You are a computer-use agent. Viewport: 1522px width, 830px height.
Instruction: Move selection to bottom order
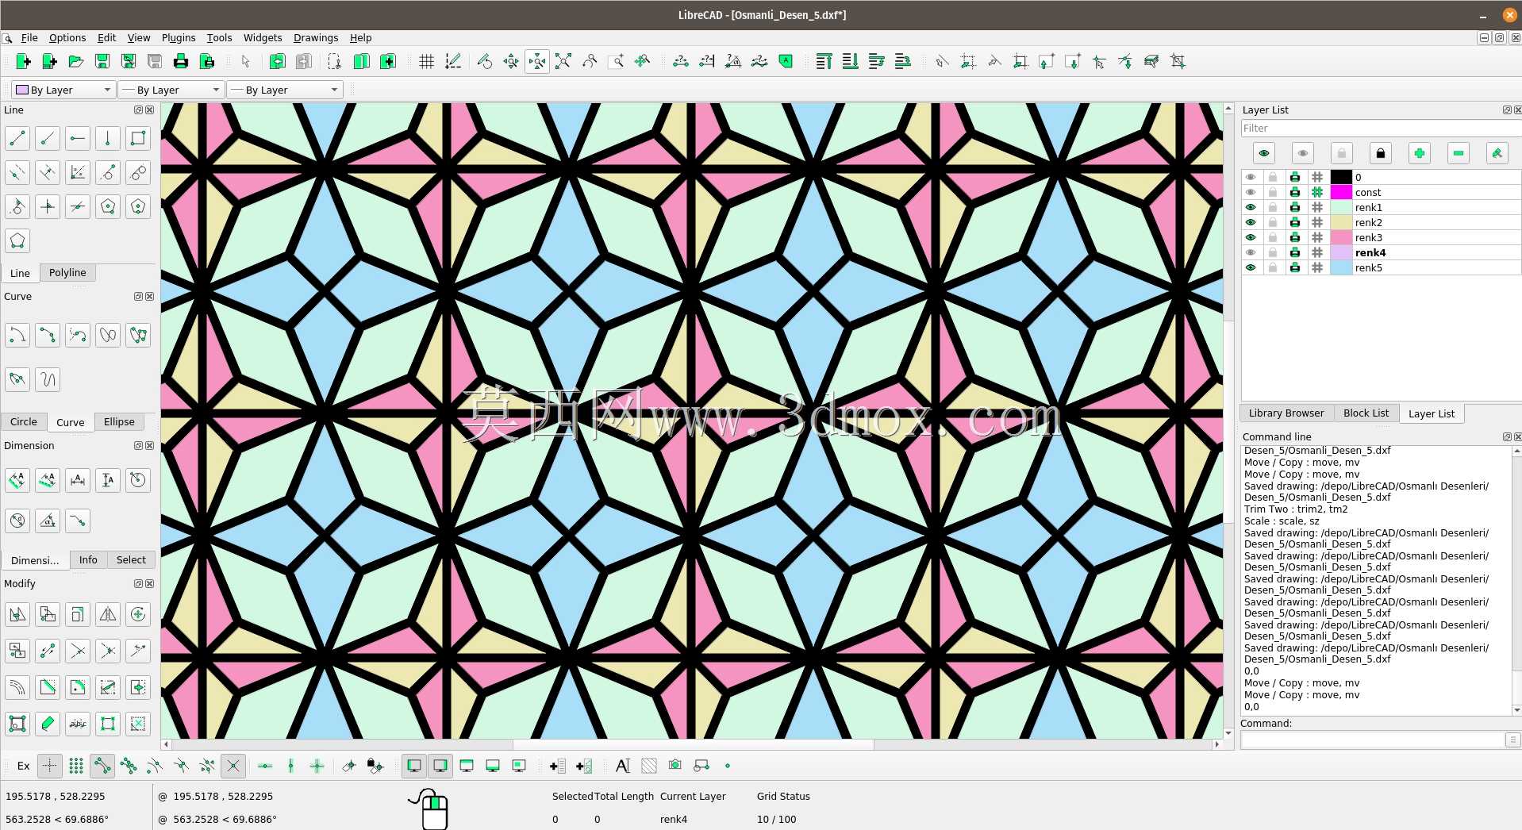850,61
